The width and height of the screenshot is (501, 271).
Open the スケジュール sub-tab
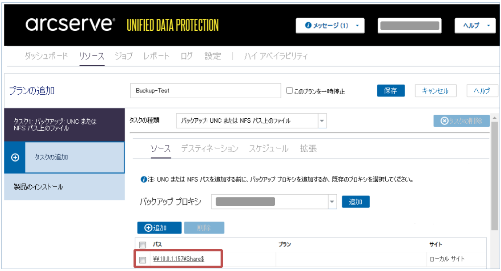coord(269,149)
